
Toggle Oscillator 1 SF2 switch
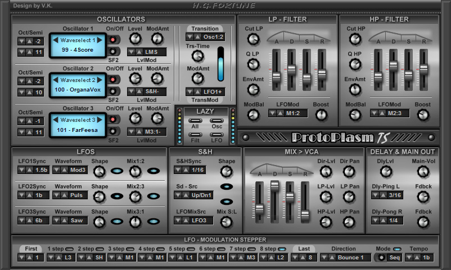coord(114,52)
